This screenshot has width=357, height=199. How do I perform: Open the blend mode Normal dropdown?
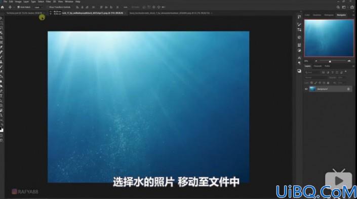point(316,77)
